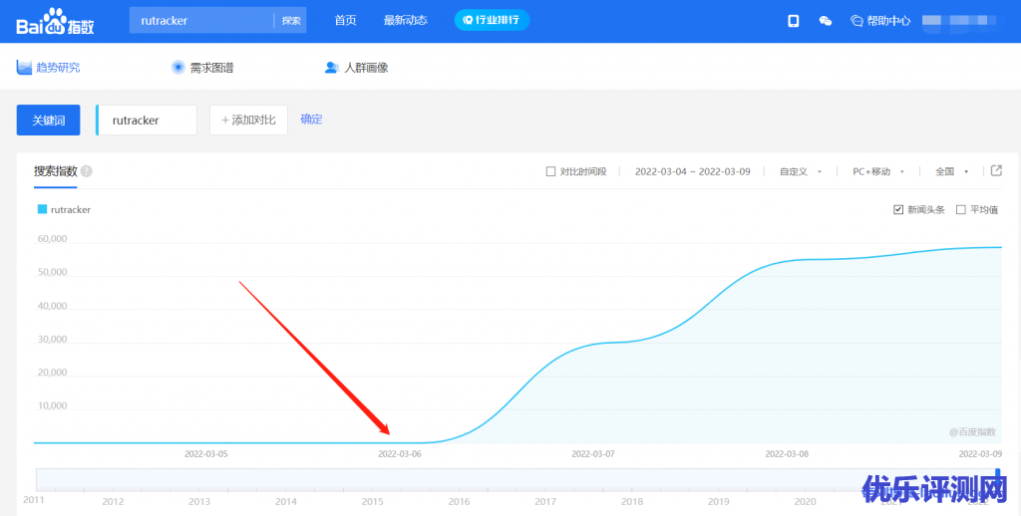Screen dimensions: 1021x516
Task: Click the Baidu Index logo
Action: [x=55, y=21]
